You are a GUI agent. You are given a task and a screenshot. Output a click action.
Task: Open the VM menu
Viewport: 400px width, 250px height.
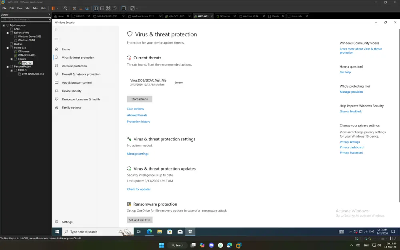[x=27, y=8]
